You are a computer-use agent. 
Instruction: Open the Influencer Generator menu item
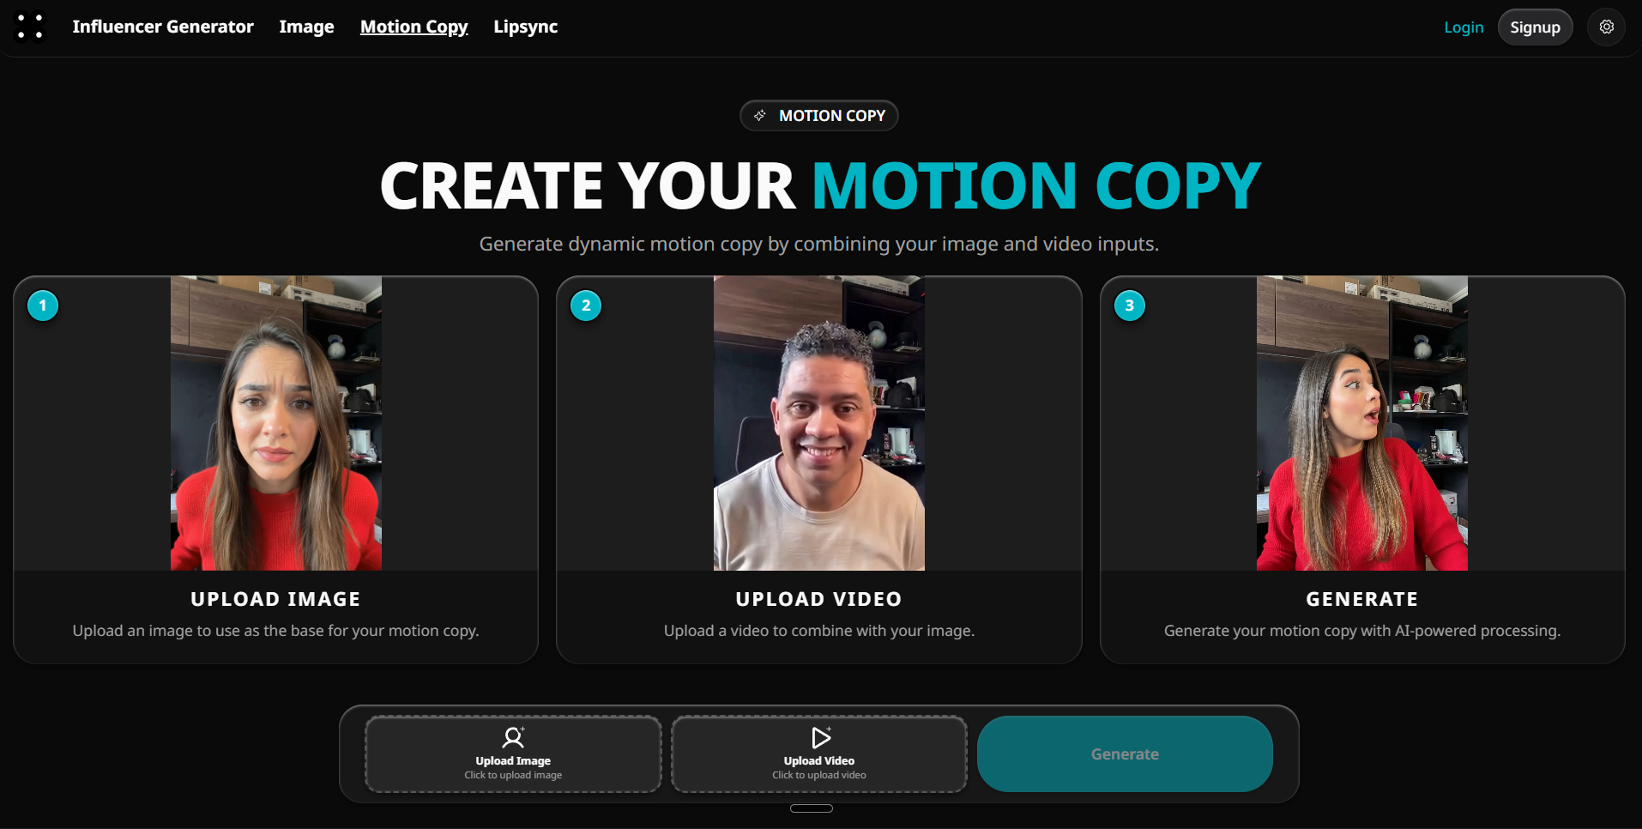[163, 27]
